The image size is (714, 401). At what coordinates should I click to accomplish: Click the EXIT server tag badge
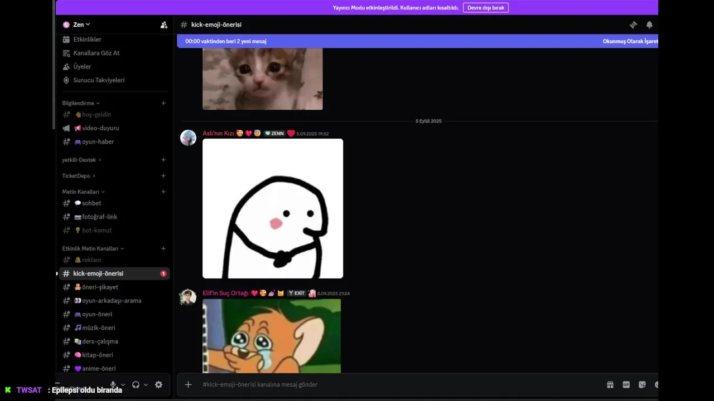(297, 294)
